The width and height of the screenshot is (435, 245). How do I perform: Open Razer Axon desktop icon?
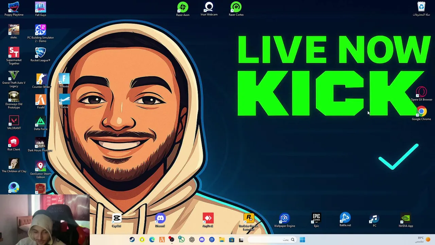(x=183, y=9)
